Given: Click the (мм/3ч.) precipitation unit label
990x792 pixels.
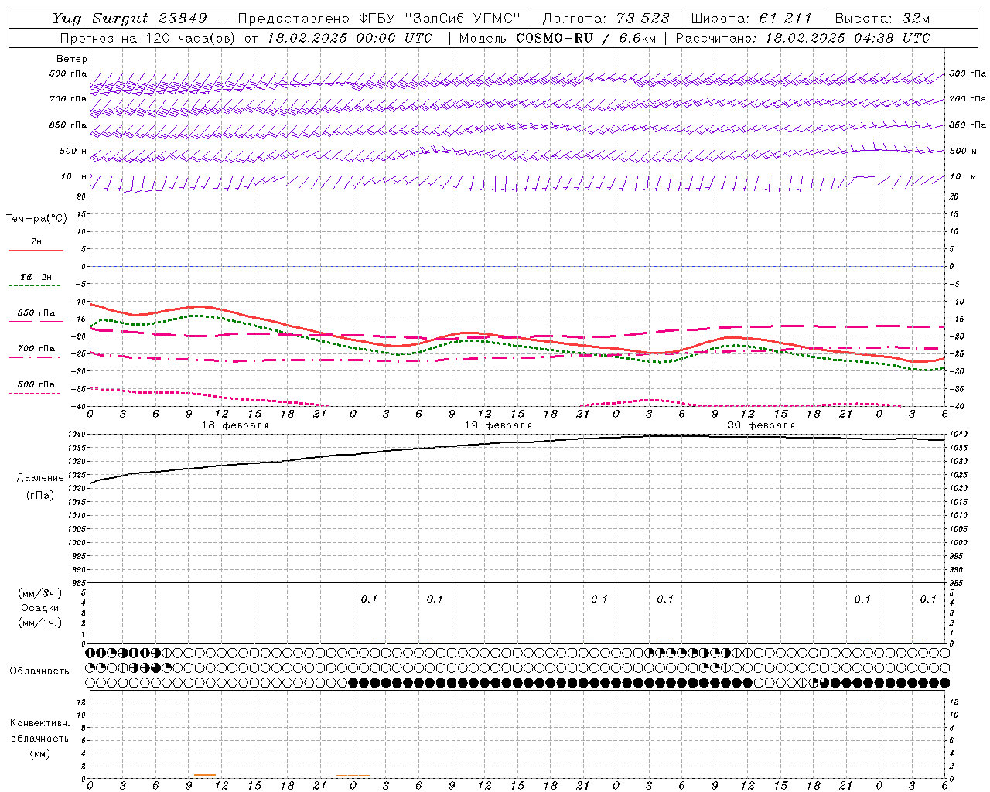Looking at the screenshot, I should coord(40,593).
